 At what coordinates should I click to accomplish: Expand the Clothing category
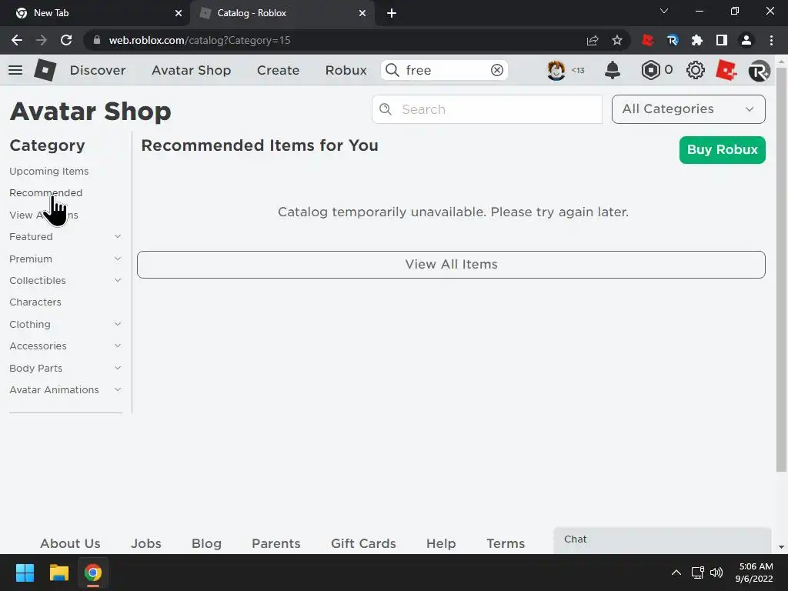(118, 324)
